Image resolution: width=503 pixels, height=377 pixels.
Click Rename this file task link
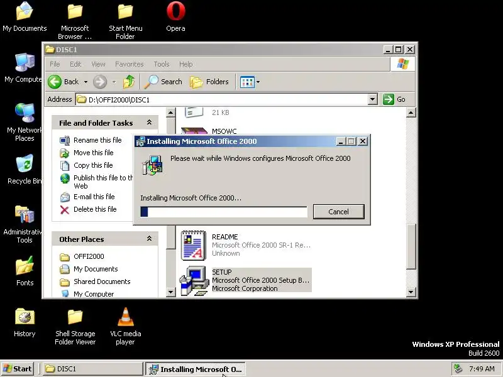(97, 140)
